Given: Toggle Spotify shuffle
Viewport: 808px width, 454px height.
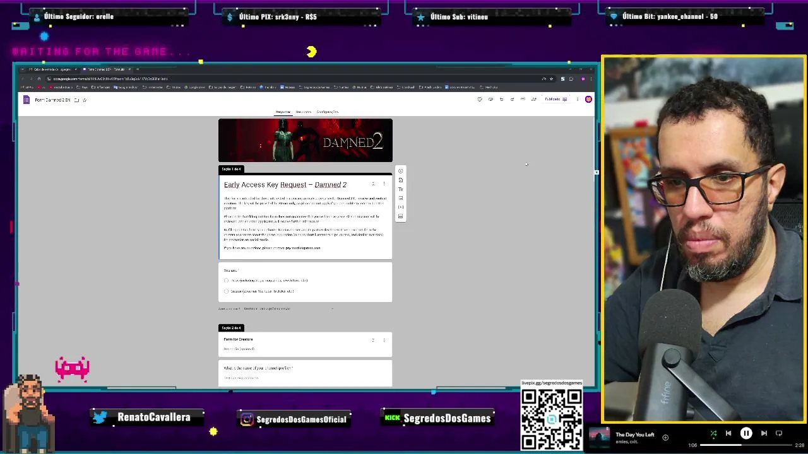Looking at the screenshot, I should click(713, 433).
